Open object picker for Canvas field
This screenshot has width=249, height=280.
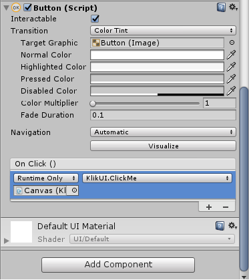pos(74,190)
